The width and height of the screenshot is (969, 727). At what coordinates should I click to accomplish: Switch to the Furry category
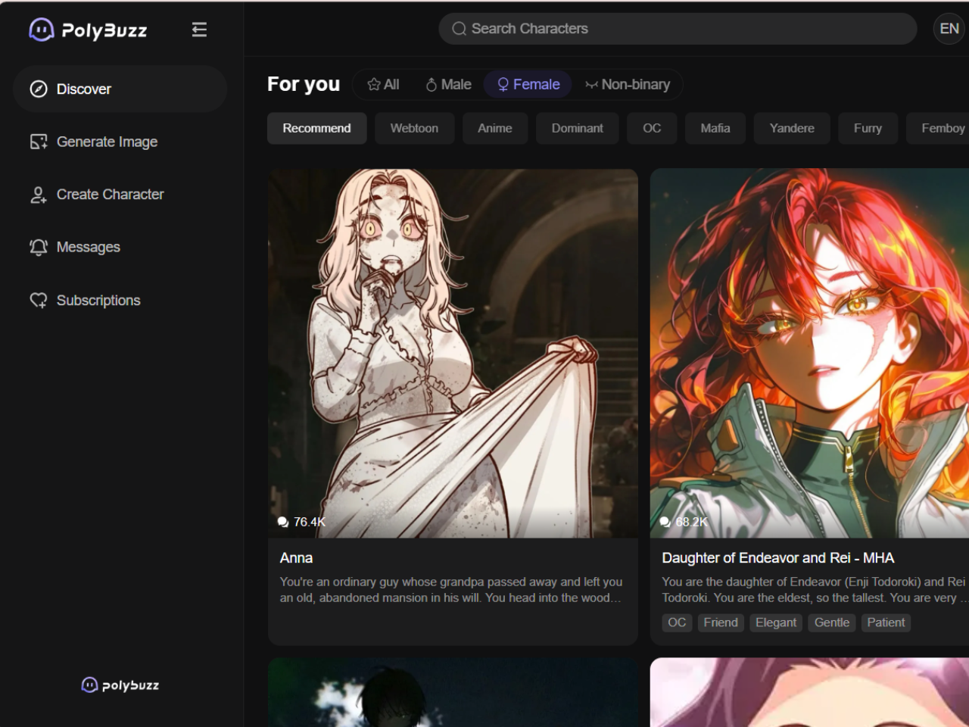(x=868, y=129)
